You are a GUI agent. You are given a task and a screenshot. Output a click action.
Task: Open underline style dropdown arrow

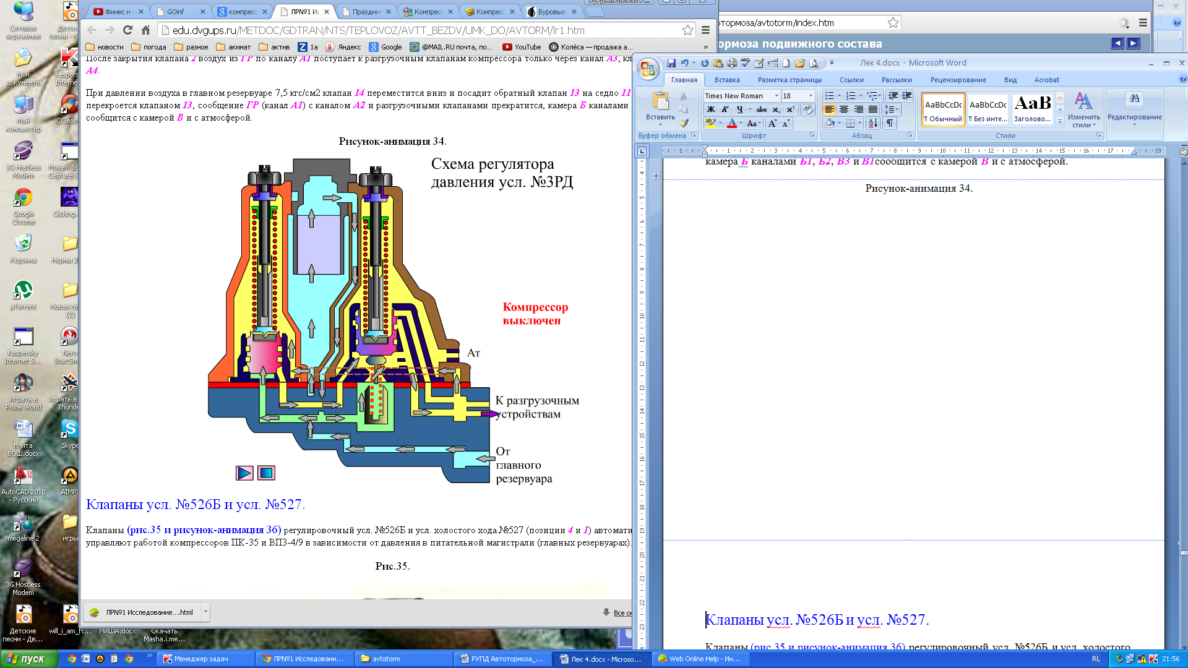(x=750, y=109)
